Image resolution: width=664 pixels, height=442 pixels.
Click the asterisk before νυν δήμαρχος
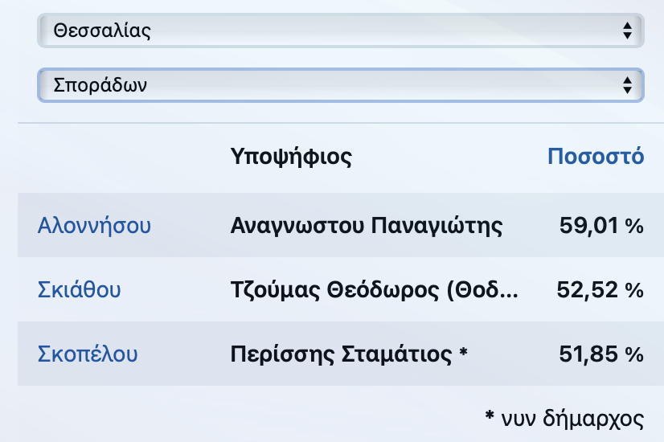(x=490, y=415)
